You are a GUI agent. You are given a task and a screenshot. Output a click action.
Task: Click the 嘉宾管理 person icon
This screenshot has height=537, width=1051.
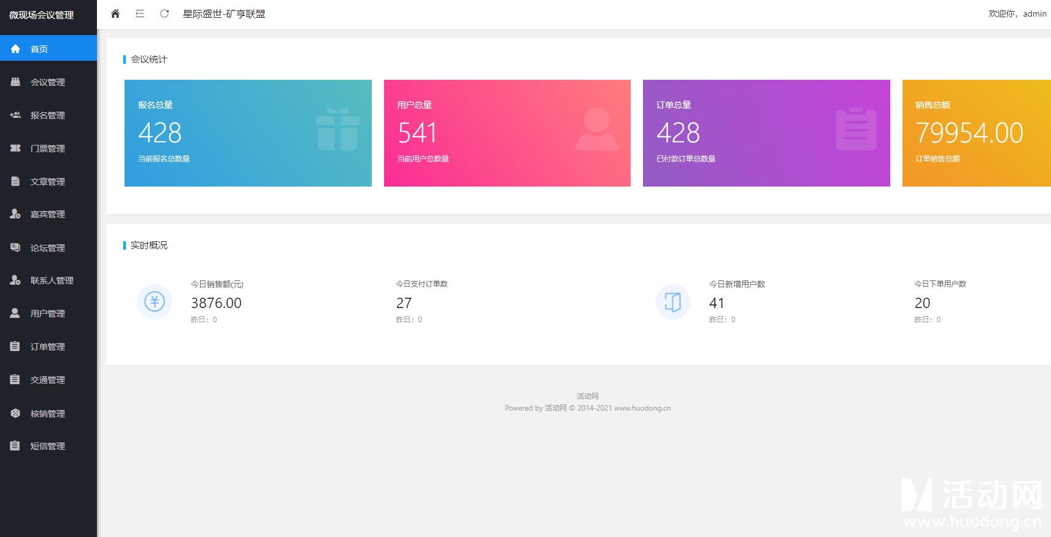point(15,214)
